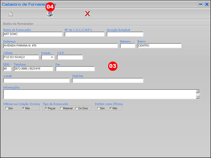The height and width of the screenshot is (158, 211).
Task: Select Sim for Definir como Oficina
Action: [98, 108]
